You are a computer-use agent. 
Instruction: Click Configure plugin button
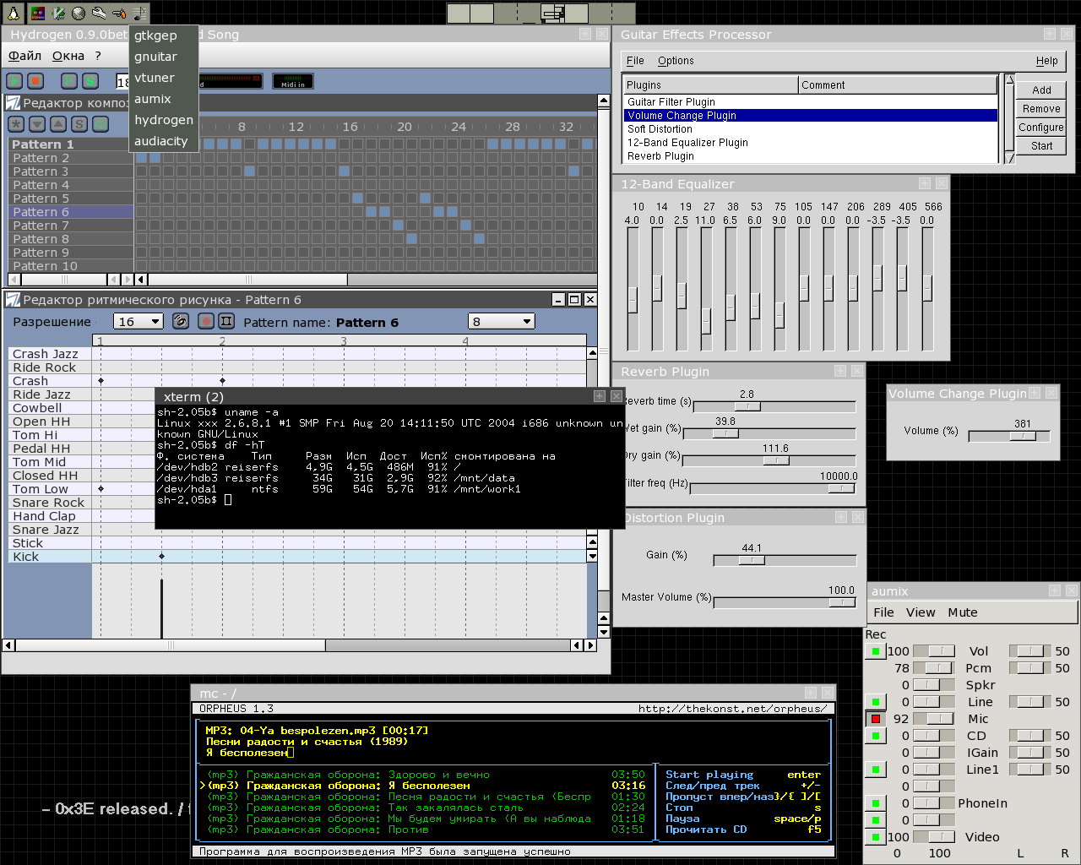[1041, 127]
